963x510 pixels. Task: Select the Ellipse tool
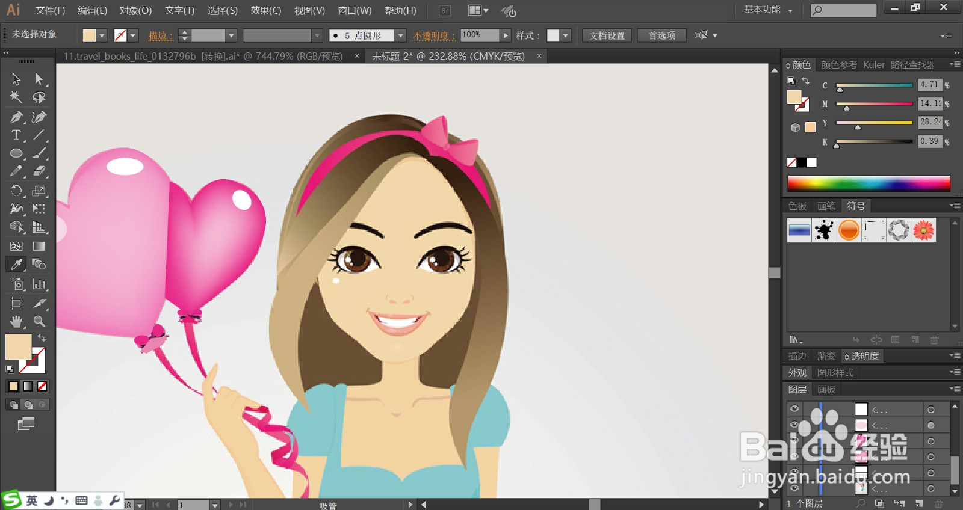16,153
